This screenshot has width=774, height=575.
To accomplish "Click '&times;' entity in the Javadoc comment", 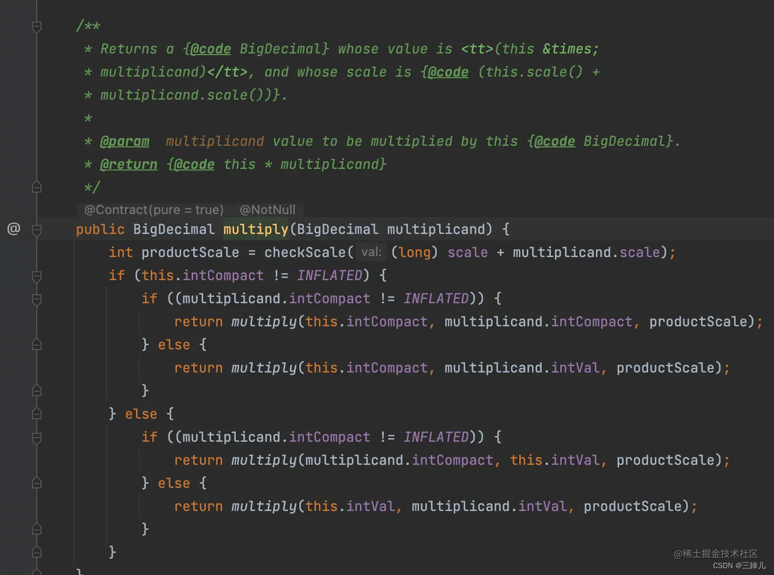I will pos(571,49).
